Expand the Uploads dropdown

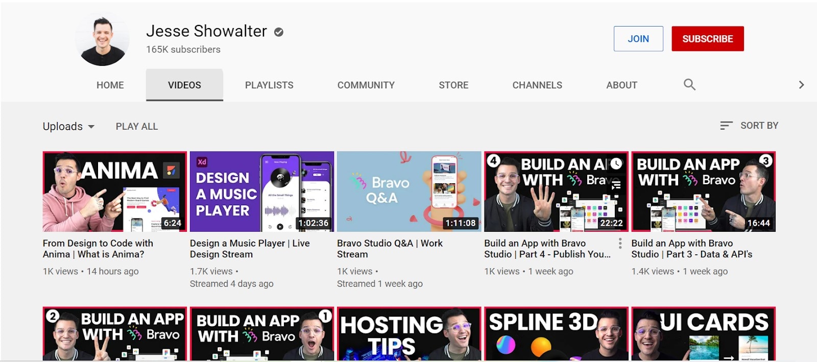coord(68,126)
